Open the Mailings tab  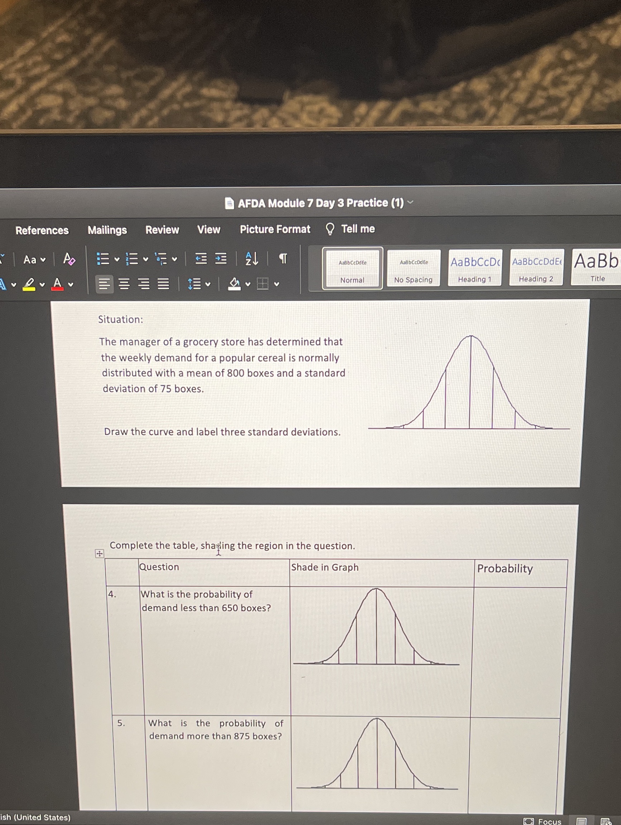(107, 230)
